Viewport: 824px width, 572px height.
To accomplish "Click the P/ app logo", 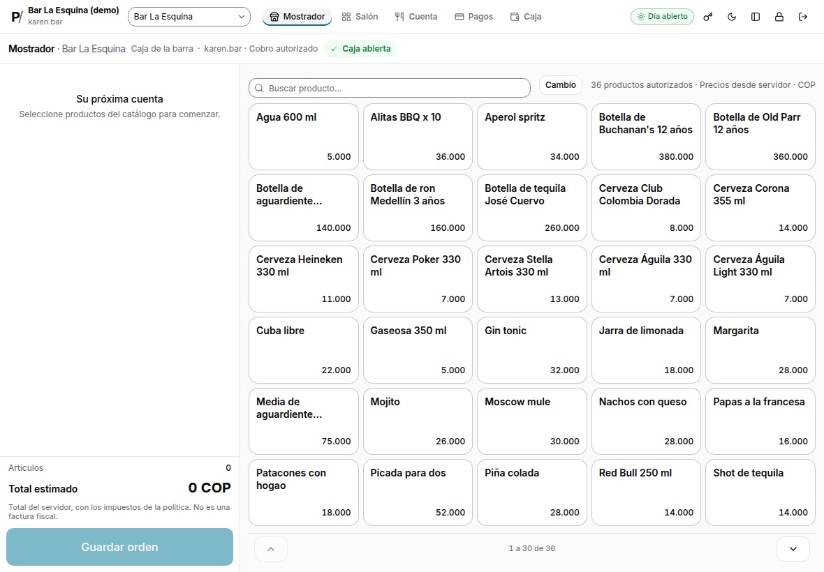I will tap(17, 17).
